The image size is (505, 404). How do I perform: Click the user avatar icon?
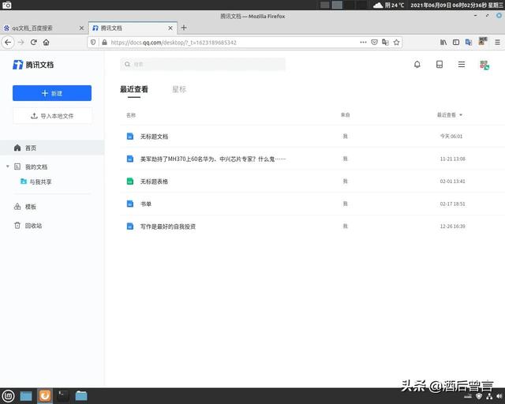pyautogui.click(x=484, y=65)
